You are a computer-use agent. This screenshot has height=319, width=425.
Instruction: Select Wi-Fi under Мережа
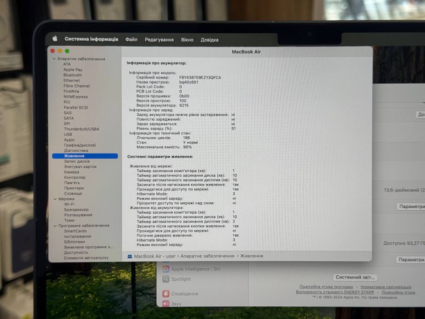(69, 204)
